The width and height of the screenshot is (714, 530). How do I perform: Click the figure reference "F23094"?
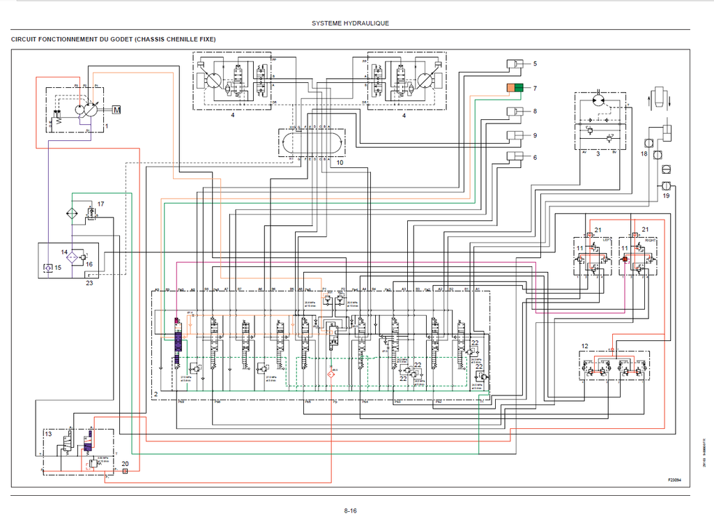coord(674,480)
